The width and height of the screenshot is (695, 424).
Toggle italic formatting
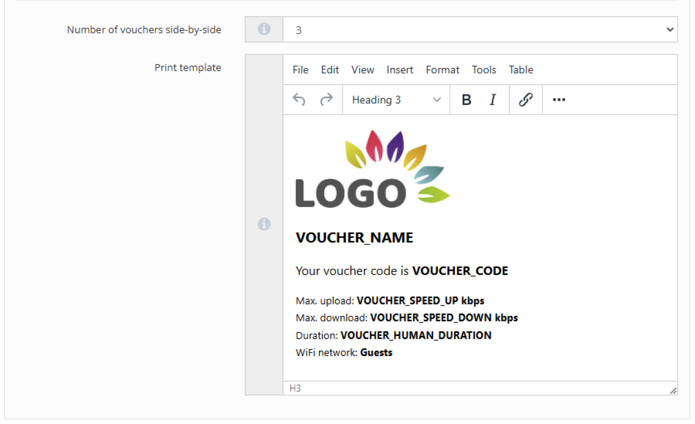492,100
